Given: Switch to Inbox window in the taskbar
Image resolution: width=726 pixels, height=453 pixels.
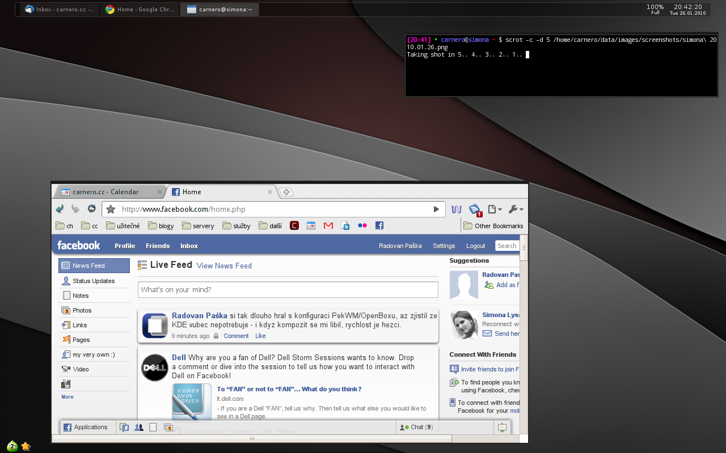Looking at the screenshot, I should click(x=60, y=10).
